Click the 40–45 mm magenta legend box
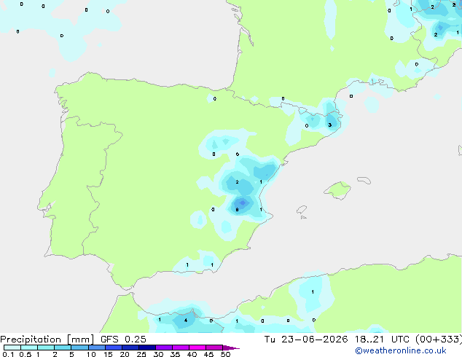Screen dimensions: 462x357 click(x=197, y=348)
